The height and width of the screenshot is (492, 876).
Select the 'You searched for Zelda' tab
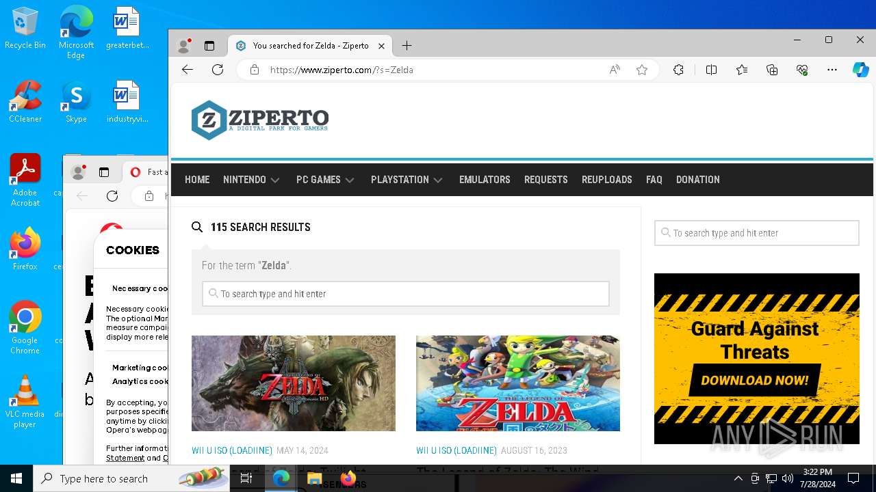click(310, 46)
